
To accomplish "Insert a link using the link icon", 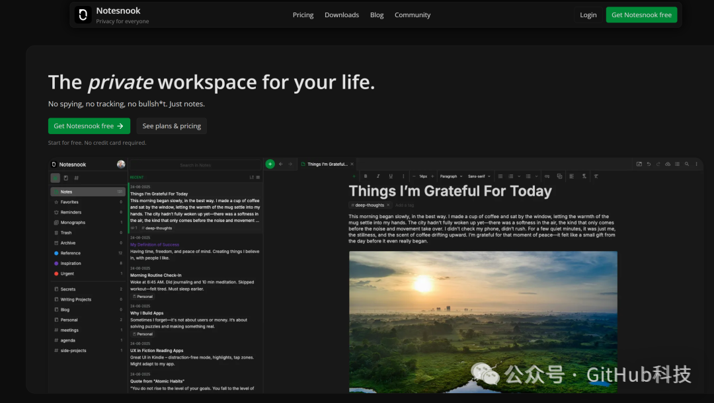I will [547, 176].
